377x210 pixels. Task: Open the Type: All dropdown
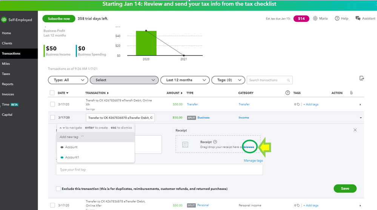(68, 80)
